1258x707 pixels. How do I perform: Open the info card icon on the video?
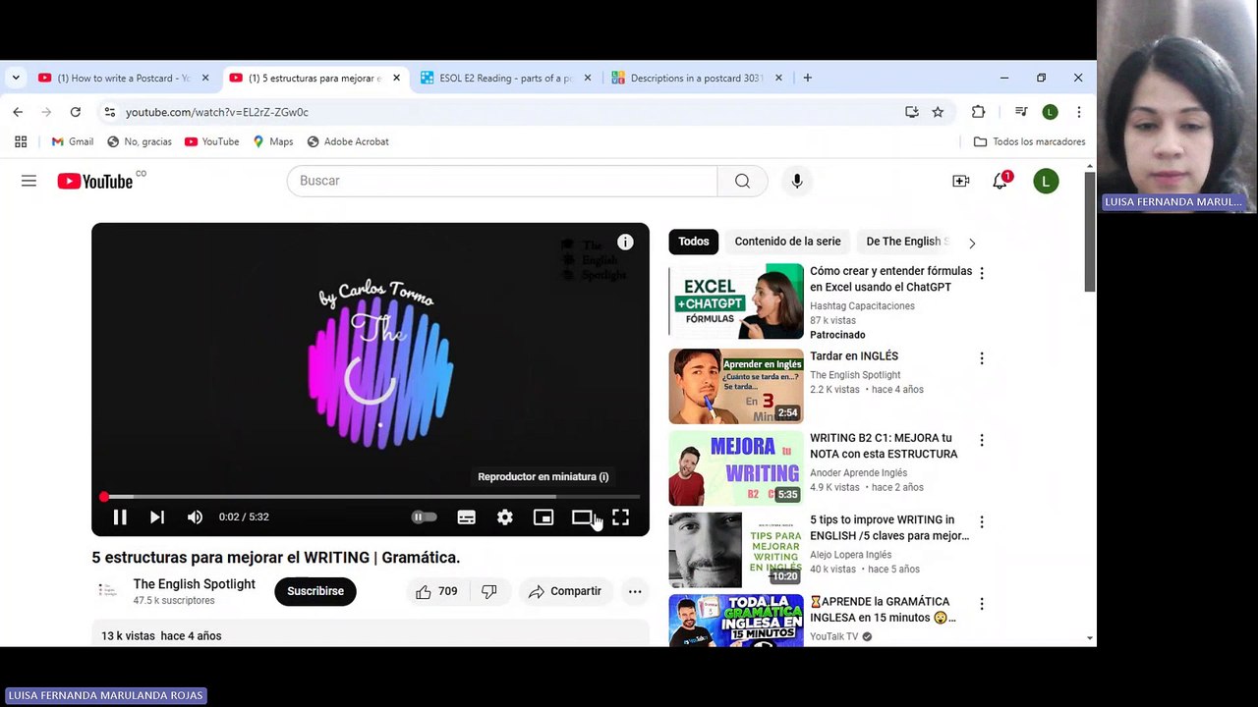pyautogui.click(x=625, y=243)
